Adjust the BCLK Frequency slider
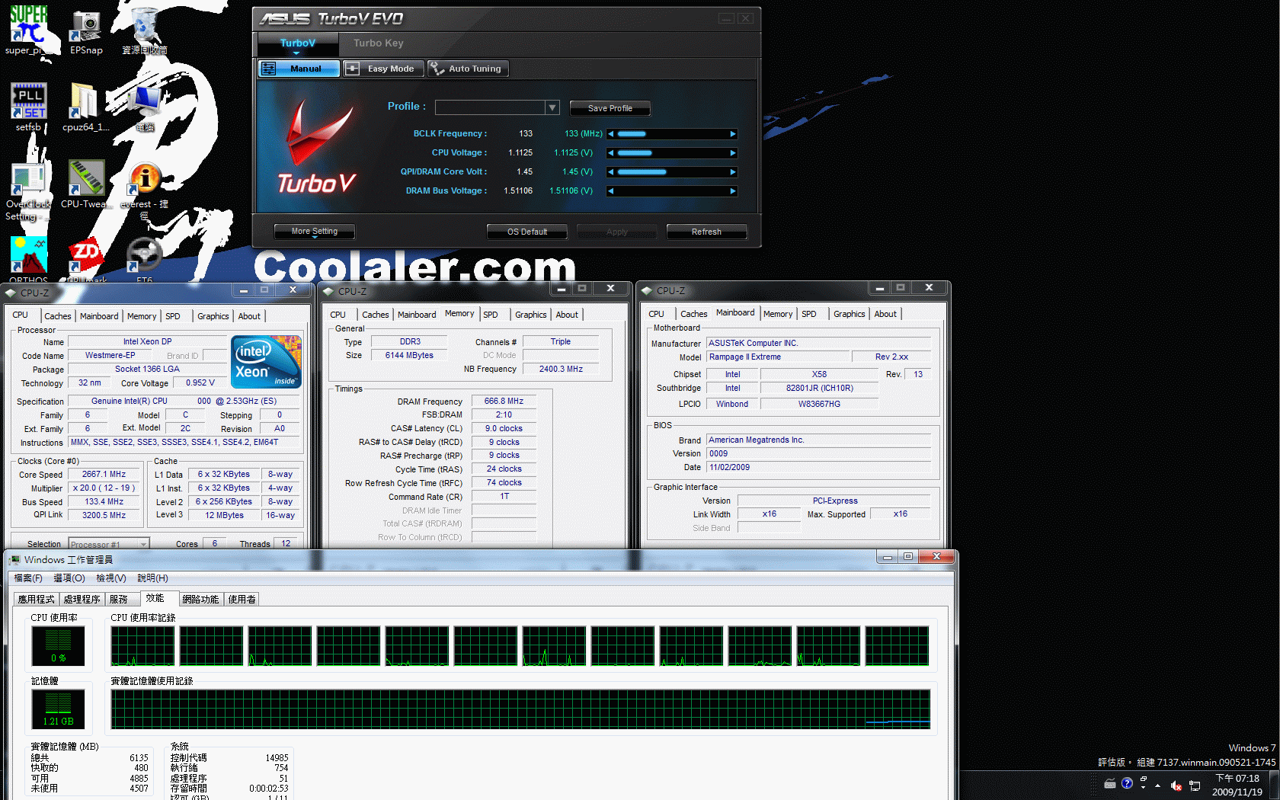1280x800 pixels. (672, 134)
